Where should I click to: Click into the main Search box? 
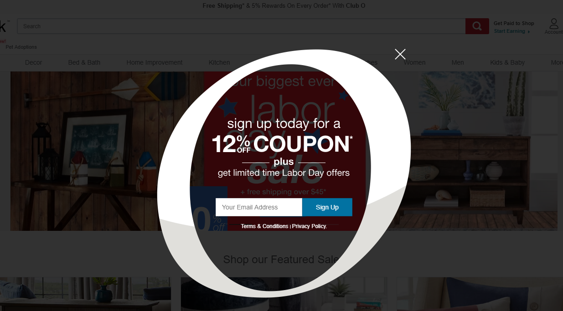pos(241,26)
